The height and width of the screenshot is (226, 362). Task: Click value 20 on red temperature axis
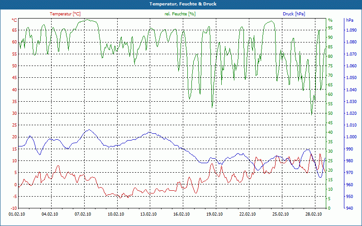[14, 137]
